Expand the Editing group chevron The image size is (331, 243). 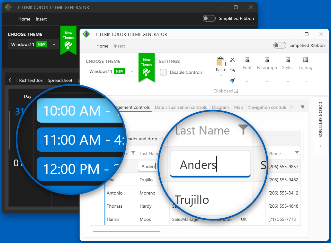click(x=306, y=82)
